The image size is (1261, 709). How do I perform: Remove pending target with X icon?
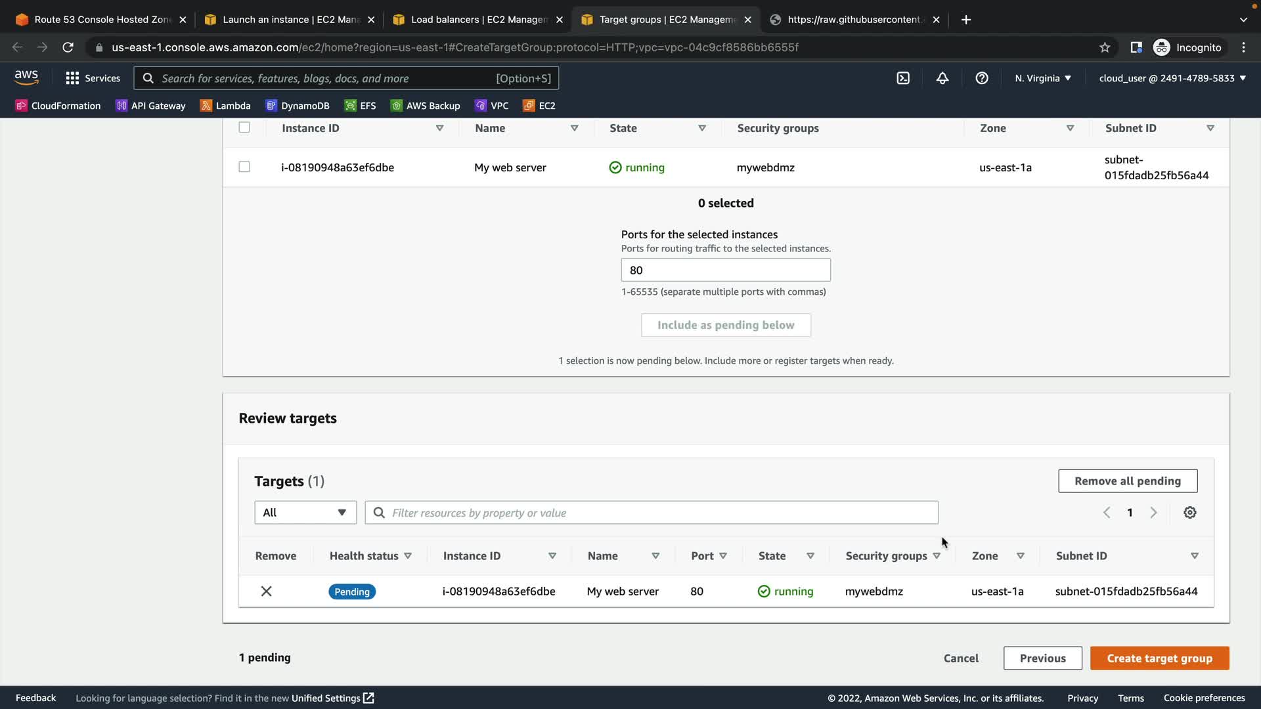tap(266, 591)
